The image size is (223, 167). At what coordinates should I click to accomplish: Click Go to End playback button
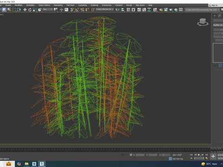coord(206,154)
